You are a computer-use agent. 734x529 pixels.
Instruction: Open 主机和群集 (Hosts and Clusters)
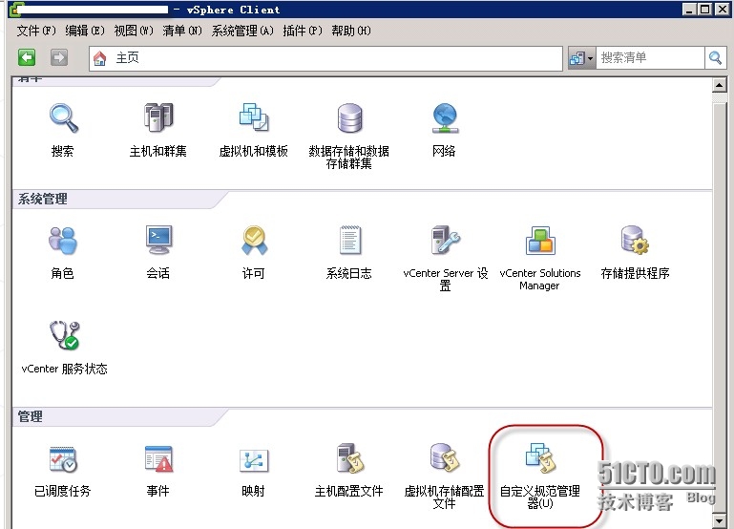point(158,117)
